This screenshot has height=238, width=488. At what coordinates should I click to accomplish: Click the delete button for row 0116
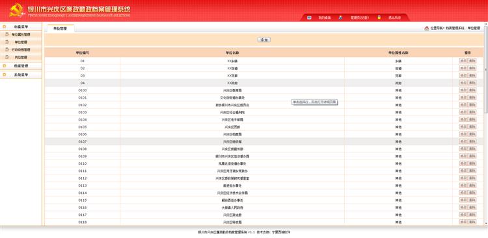point(472,208)
